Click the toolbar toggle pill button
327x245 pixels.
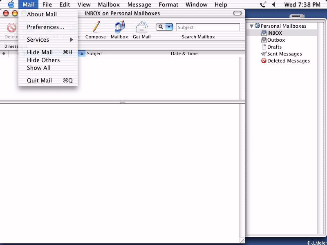(x=237, y=13)
